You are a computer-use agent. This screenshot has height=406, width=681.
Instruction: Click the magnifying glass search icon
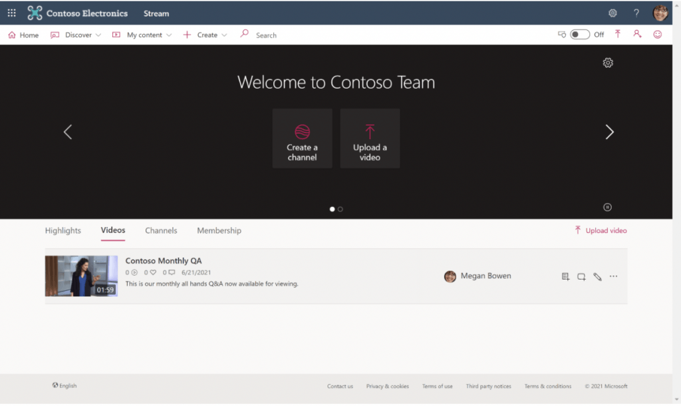[245, 33]
